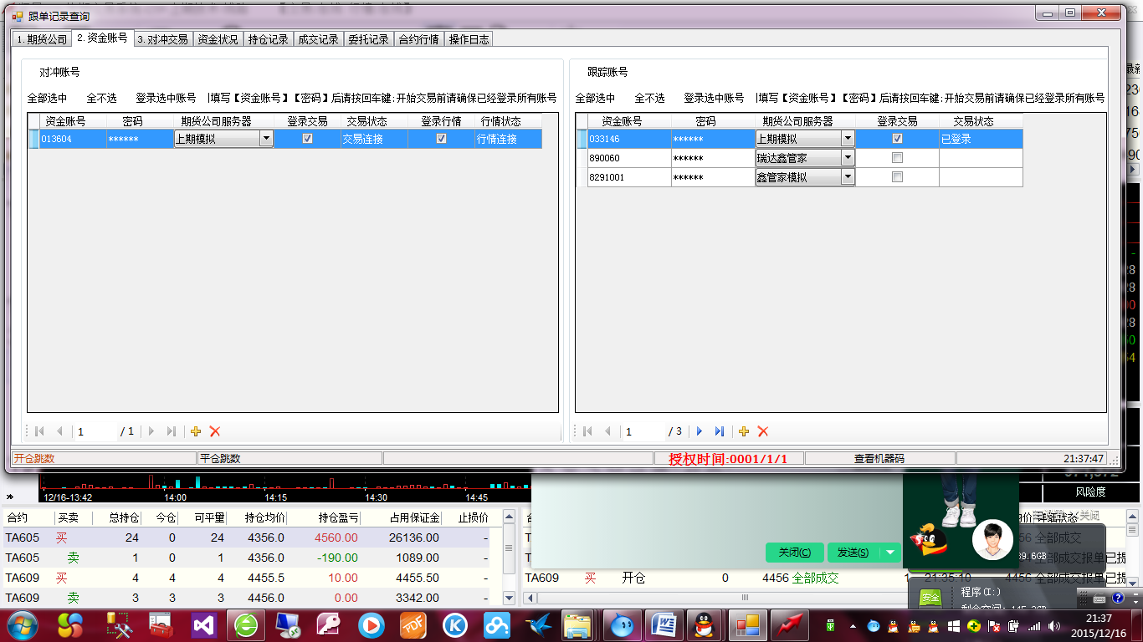Open 持仓记录 tab

(268, 39)
